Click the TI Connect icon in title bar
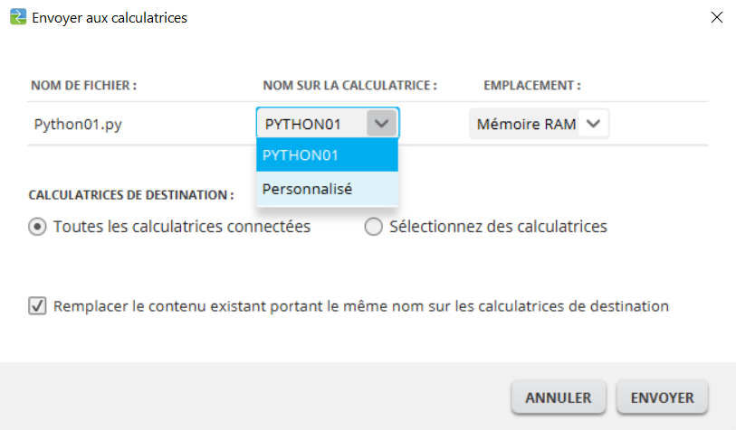Viewport: 736px width, 430px height. coord(17,17)
